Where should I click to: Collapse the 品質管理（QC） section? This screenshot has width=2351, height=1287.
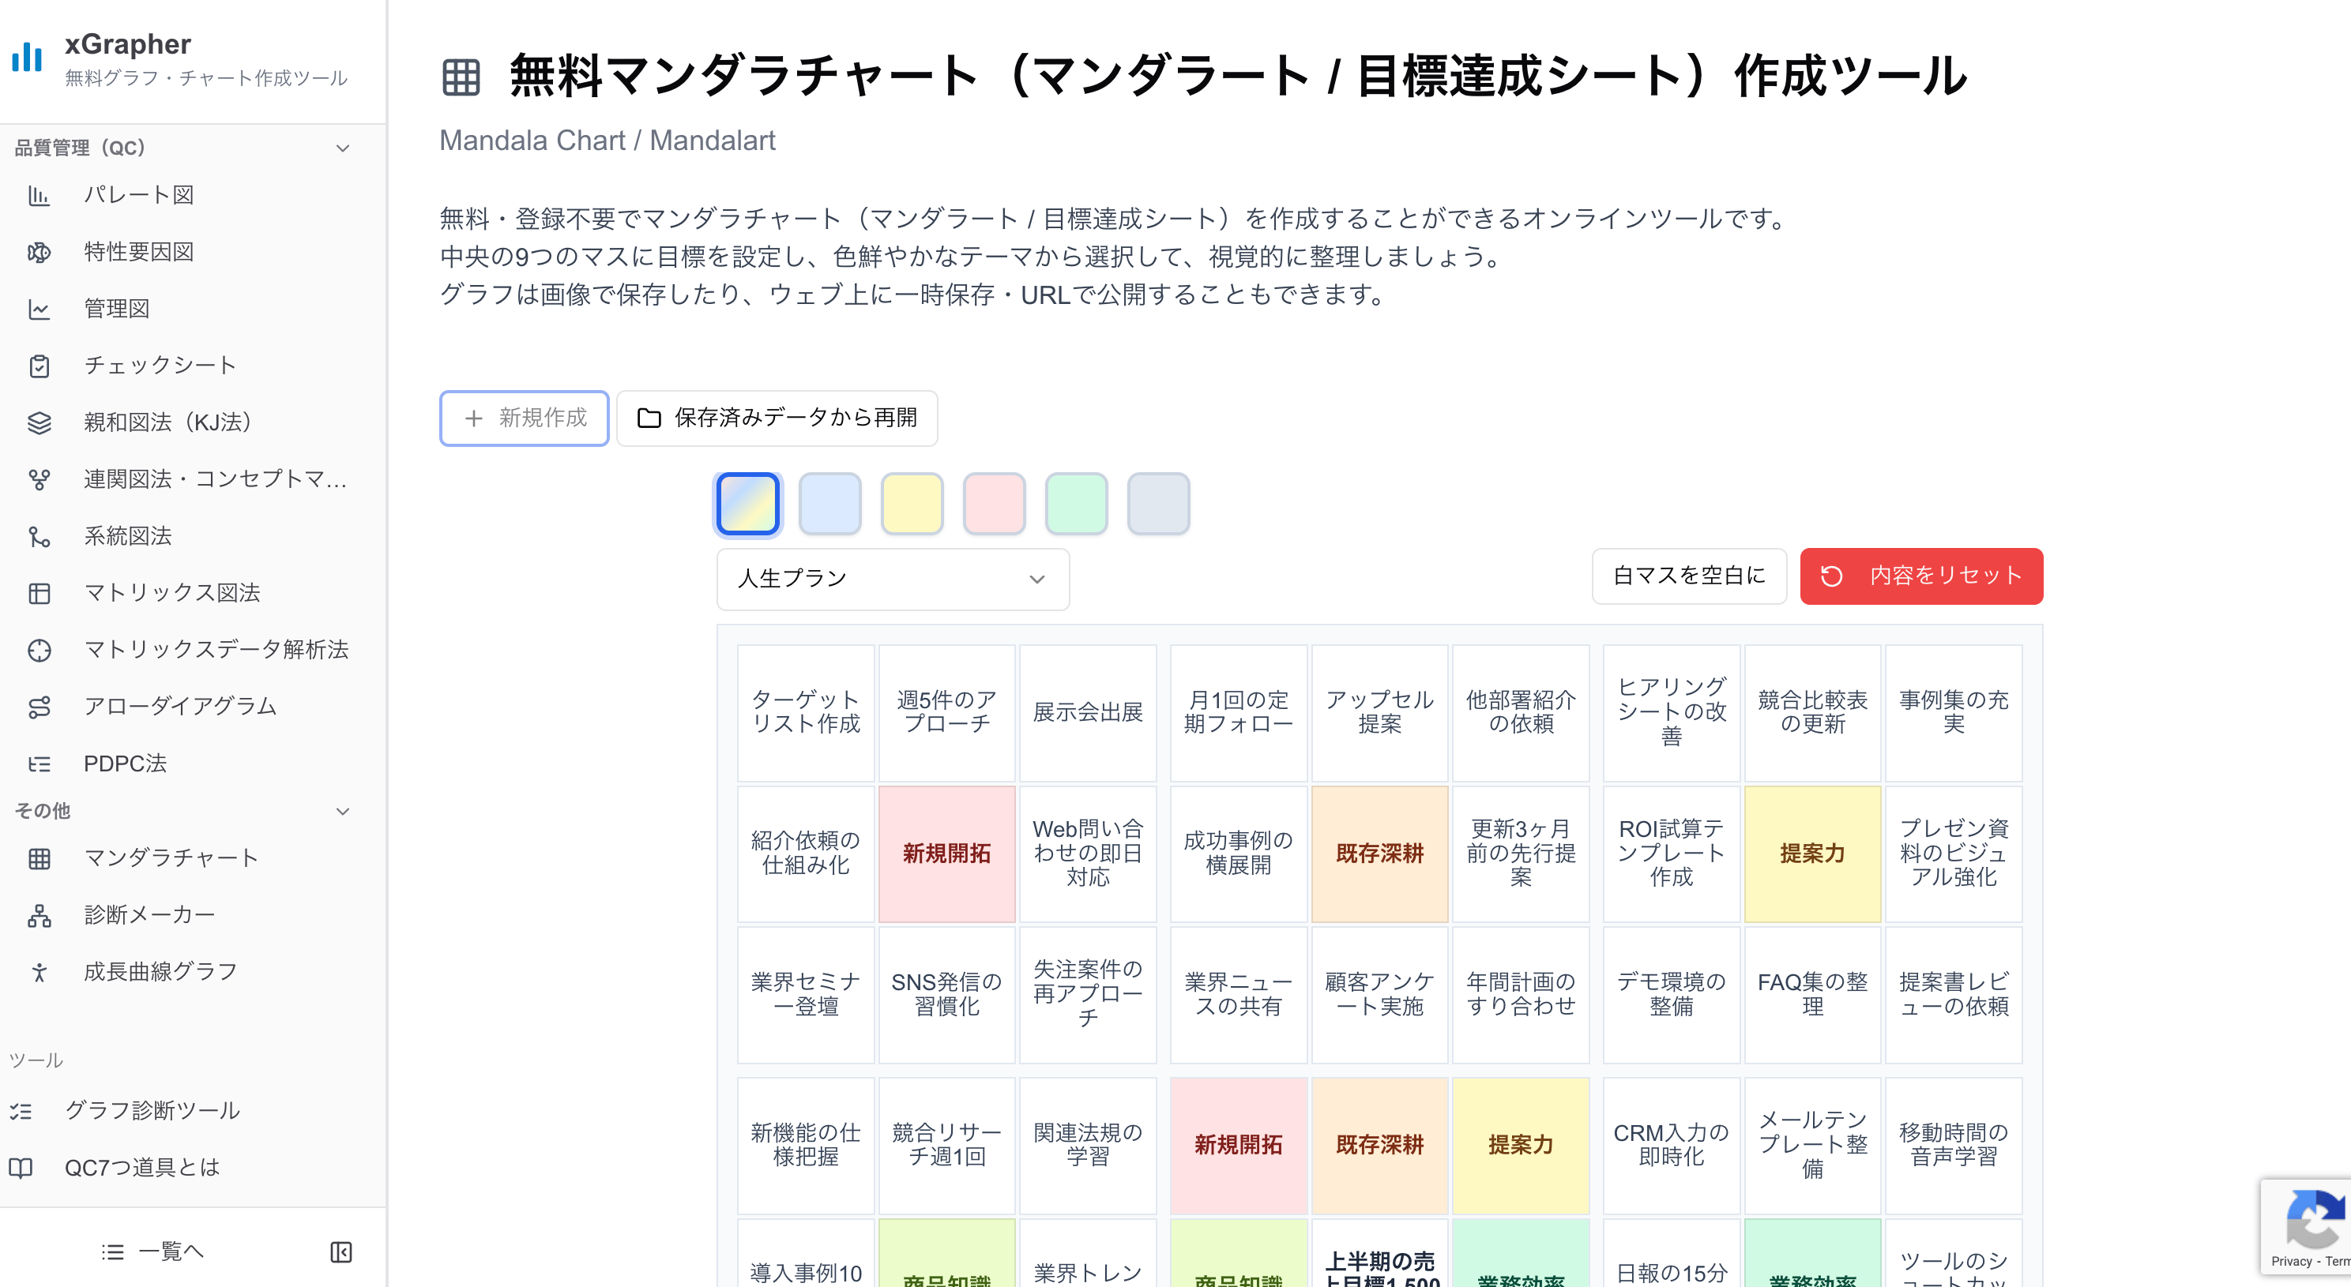[343, 147]
